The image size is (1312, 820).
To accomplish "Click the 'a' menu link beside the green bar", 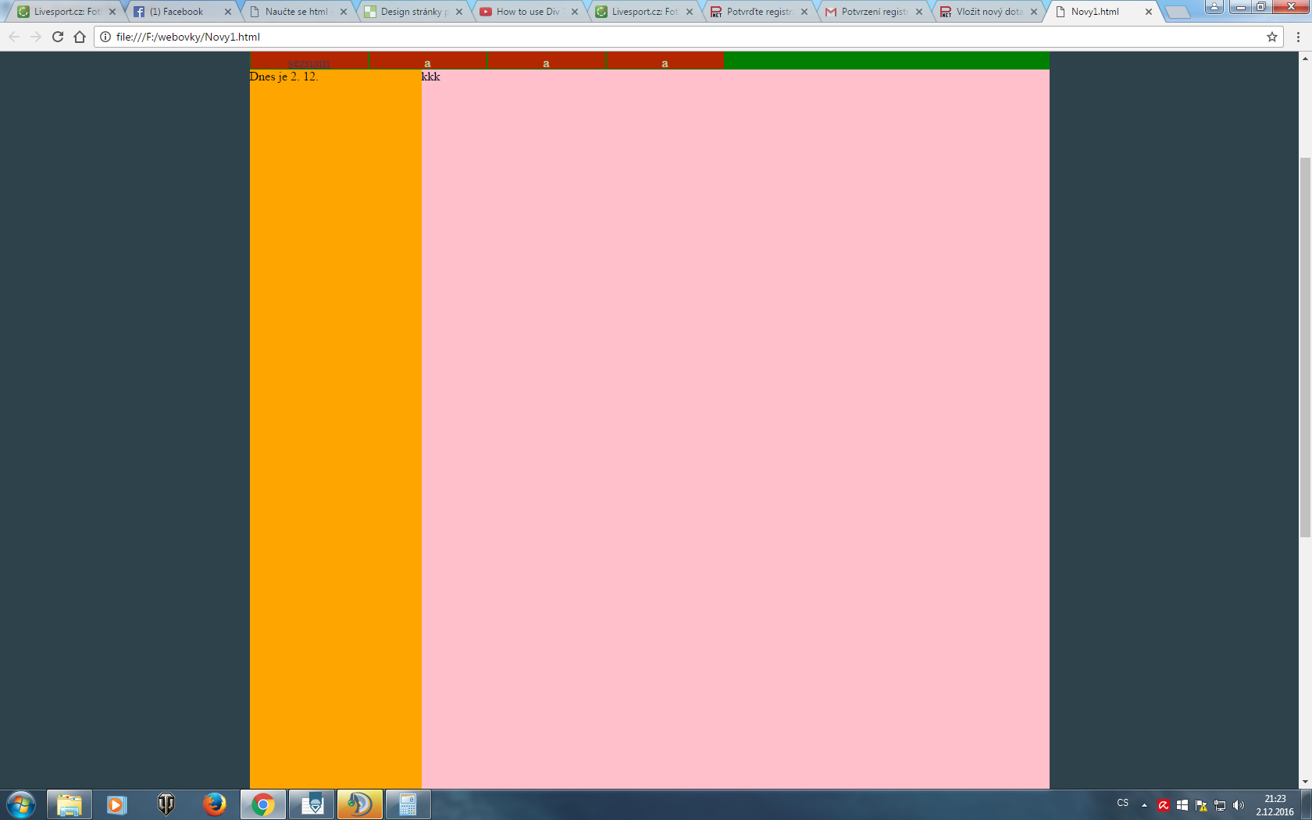I will (665, 62).
